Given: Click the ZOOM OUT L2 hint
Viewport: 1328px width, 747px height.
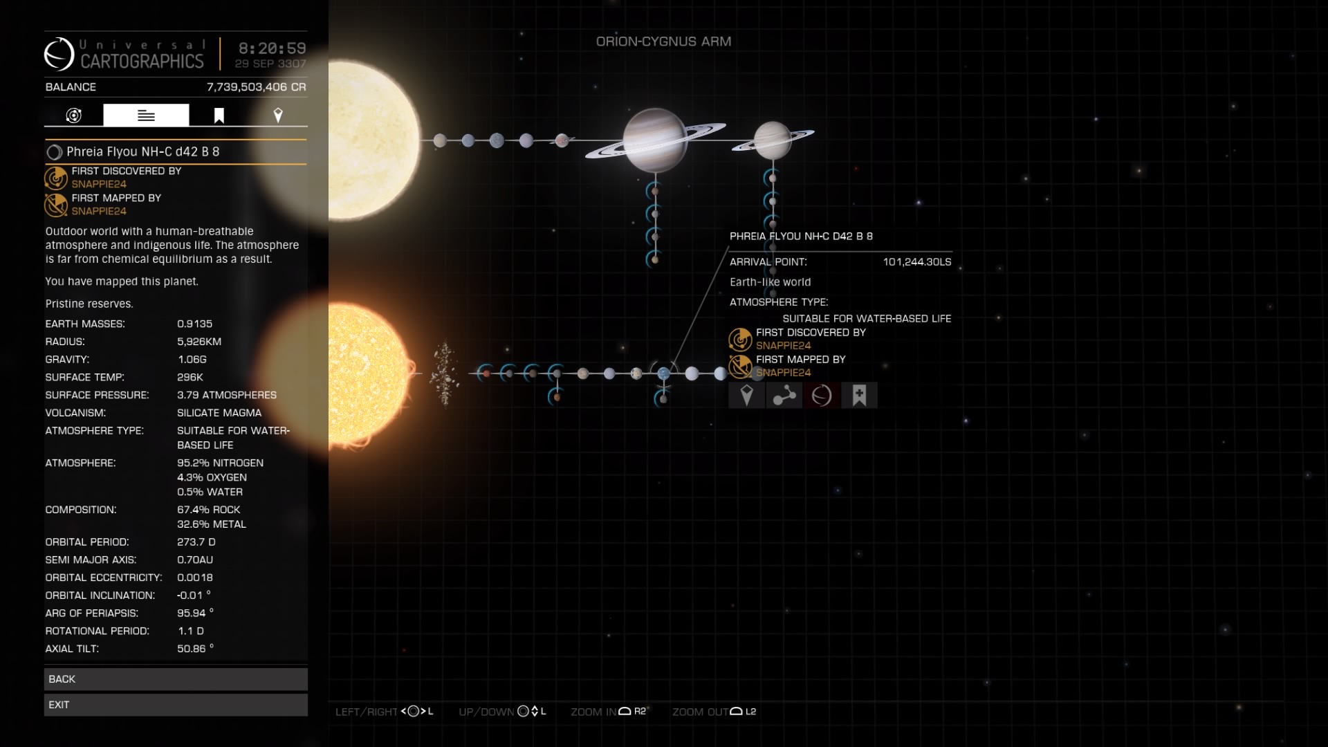Looking at the screenshot, I should pyautogui.click(x=714, y=712).
